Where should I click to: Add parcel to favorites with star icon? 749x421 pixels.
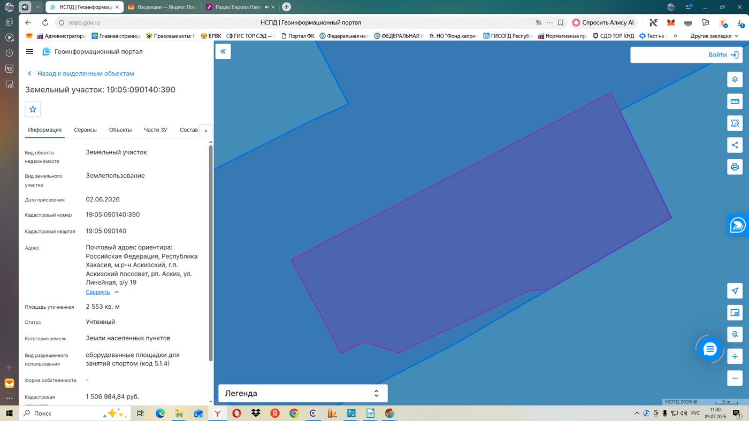coord(33,109)
